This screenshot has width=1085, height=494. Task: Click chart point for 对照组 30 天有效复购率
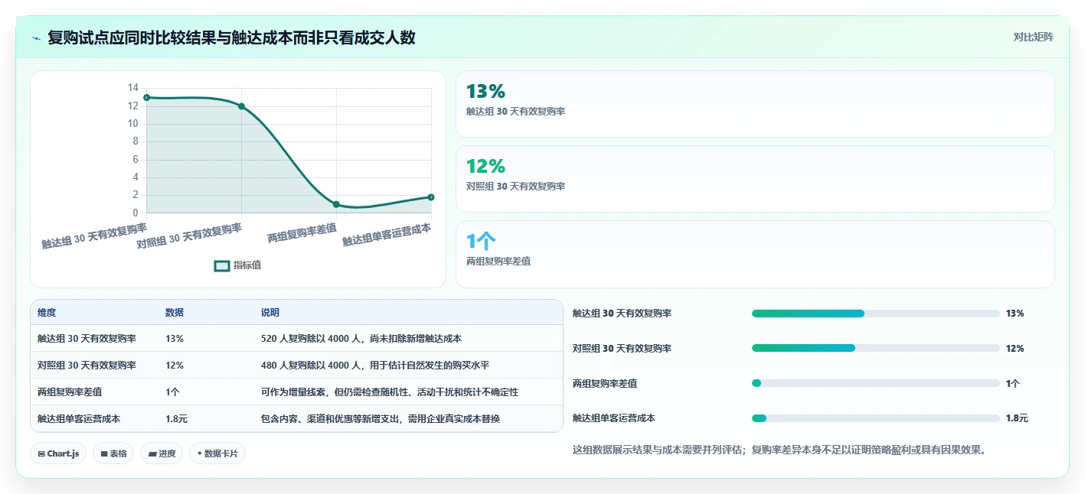241,106
